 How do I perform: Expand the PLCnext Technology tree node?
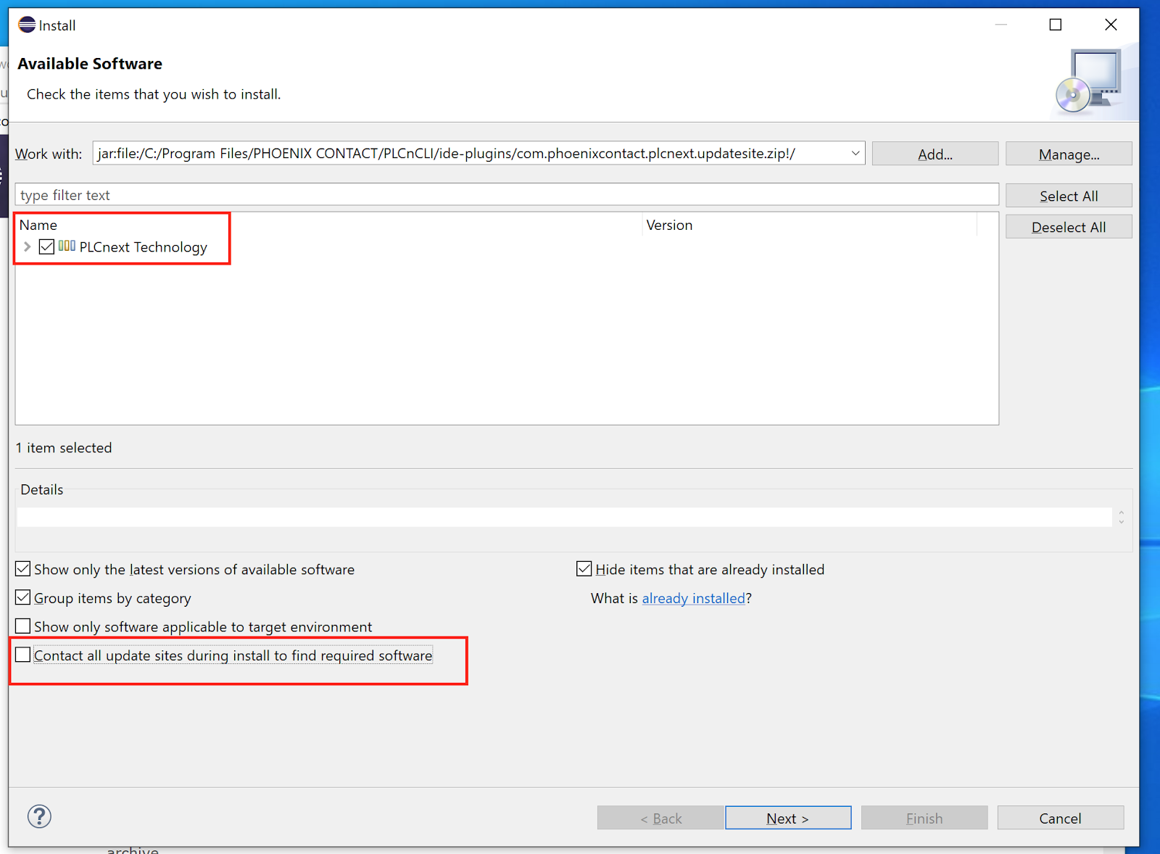(27, 246)
